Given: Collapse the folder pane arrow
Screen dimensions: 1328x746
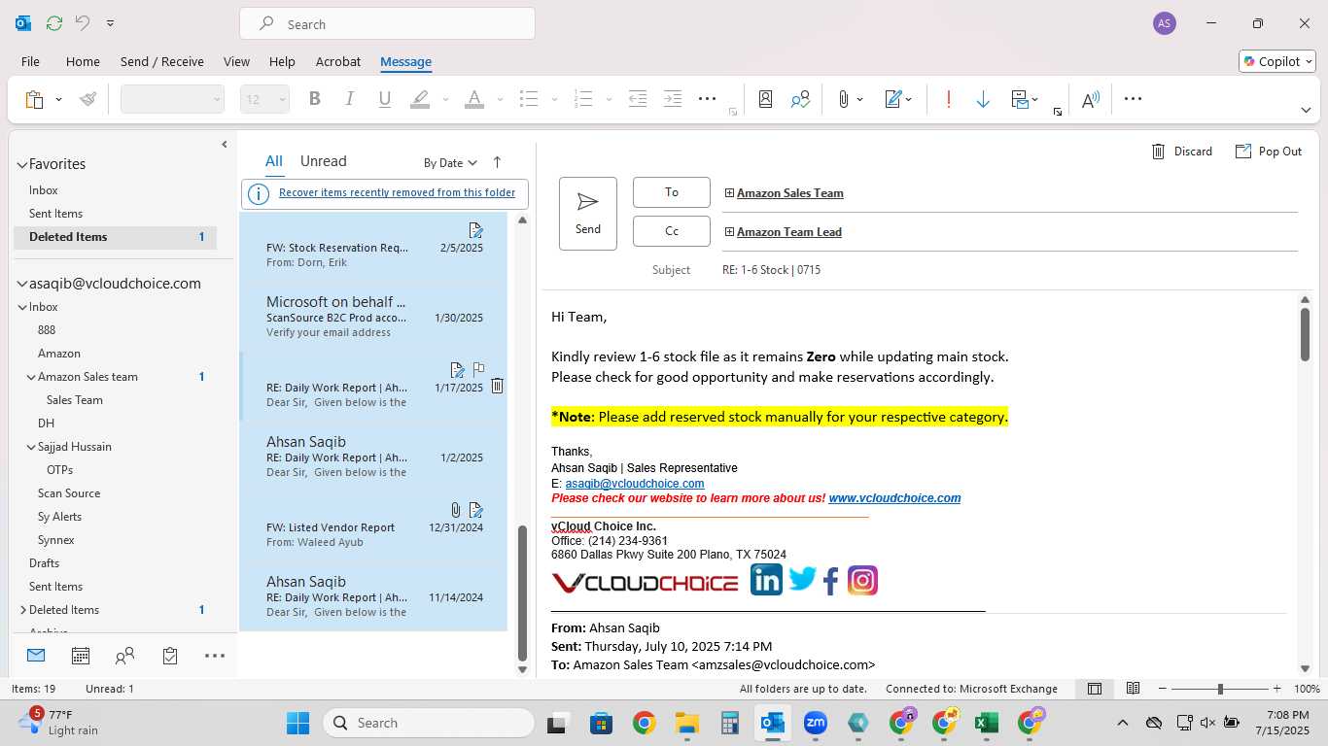Looking at the screenshot, I should pyautogui.click(x=225, y=145).
